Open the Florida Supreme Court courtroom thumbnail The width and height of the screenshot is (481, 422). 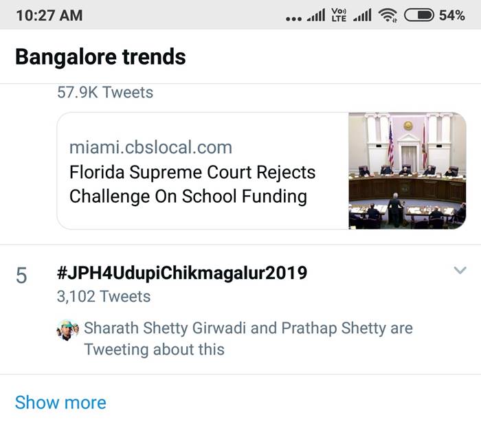(407, 170)
